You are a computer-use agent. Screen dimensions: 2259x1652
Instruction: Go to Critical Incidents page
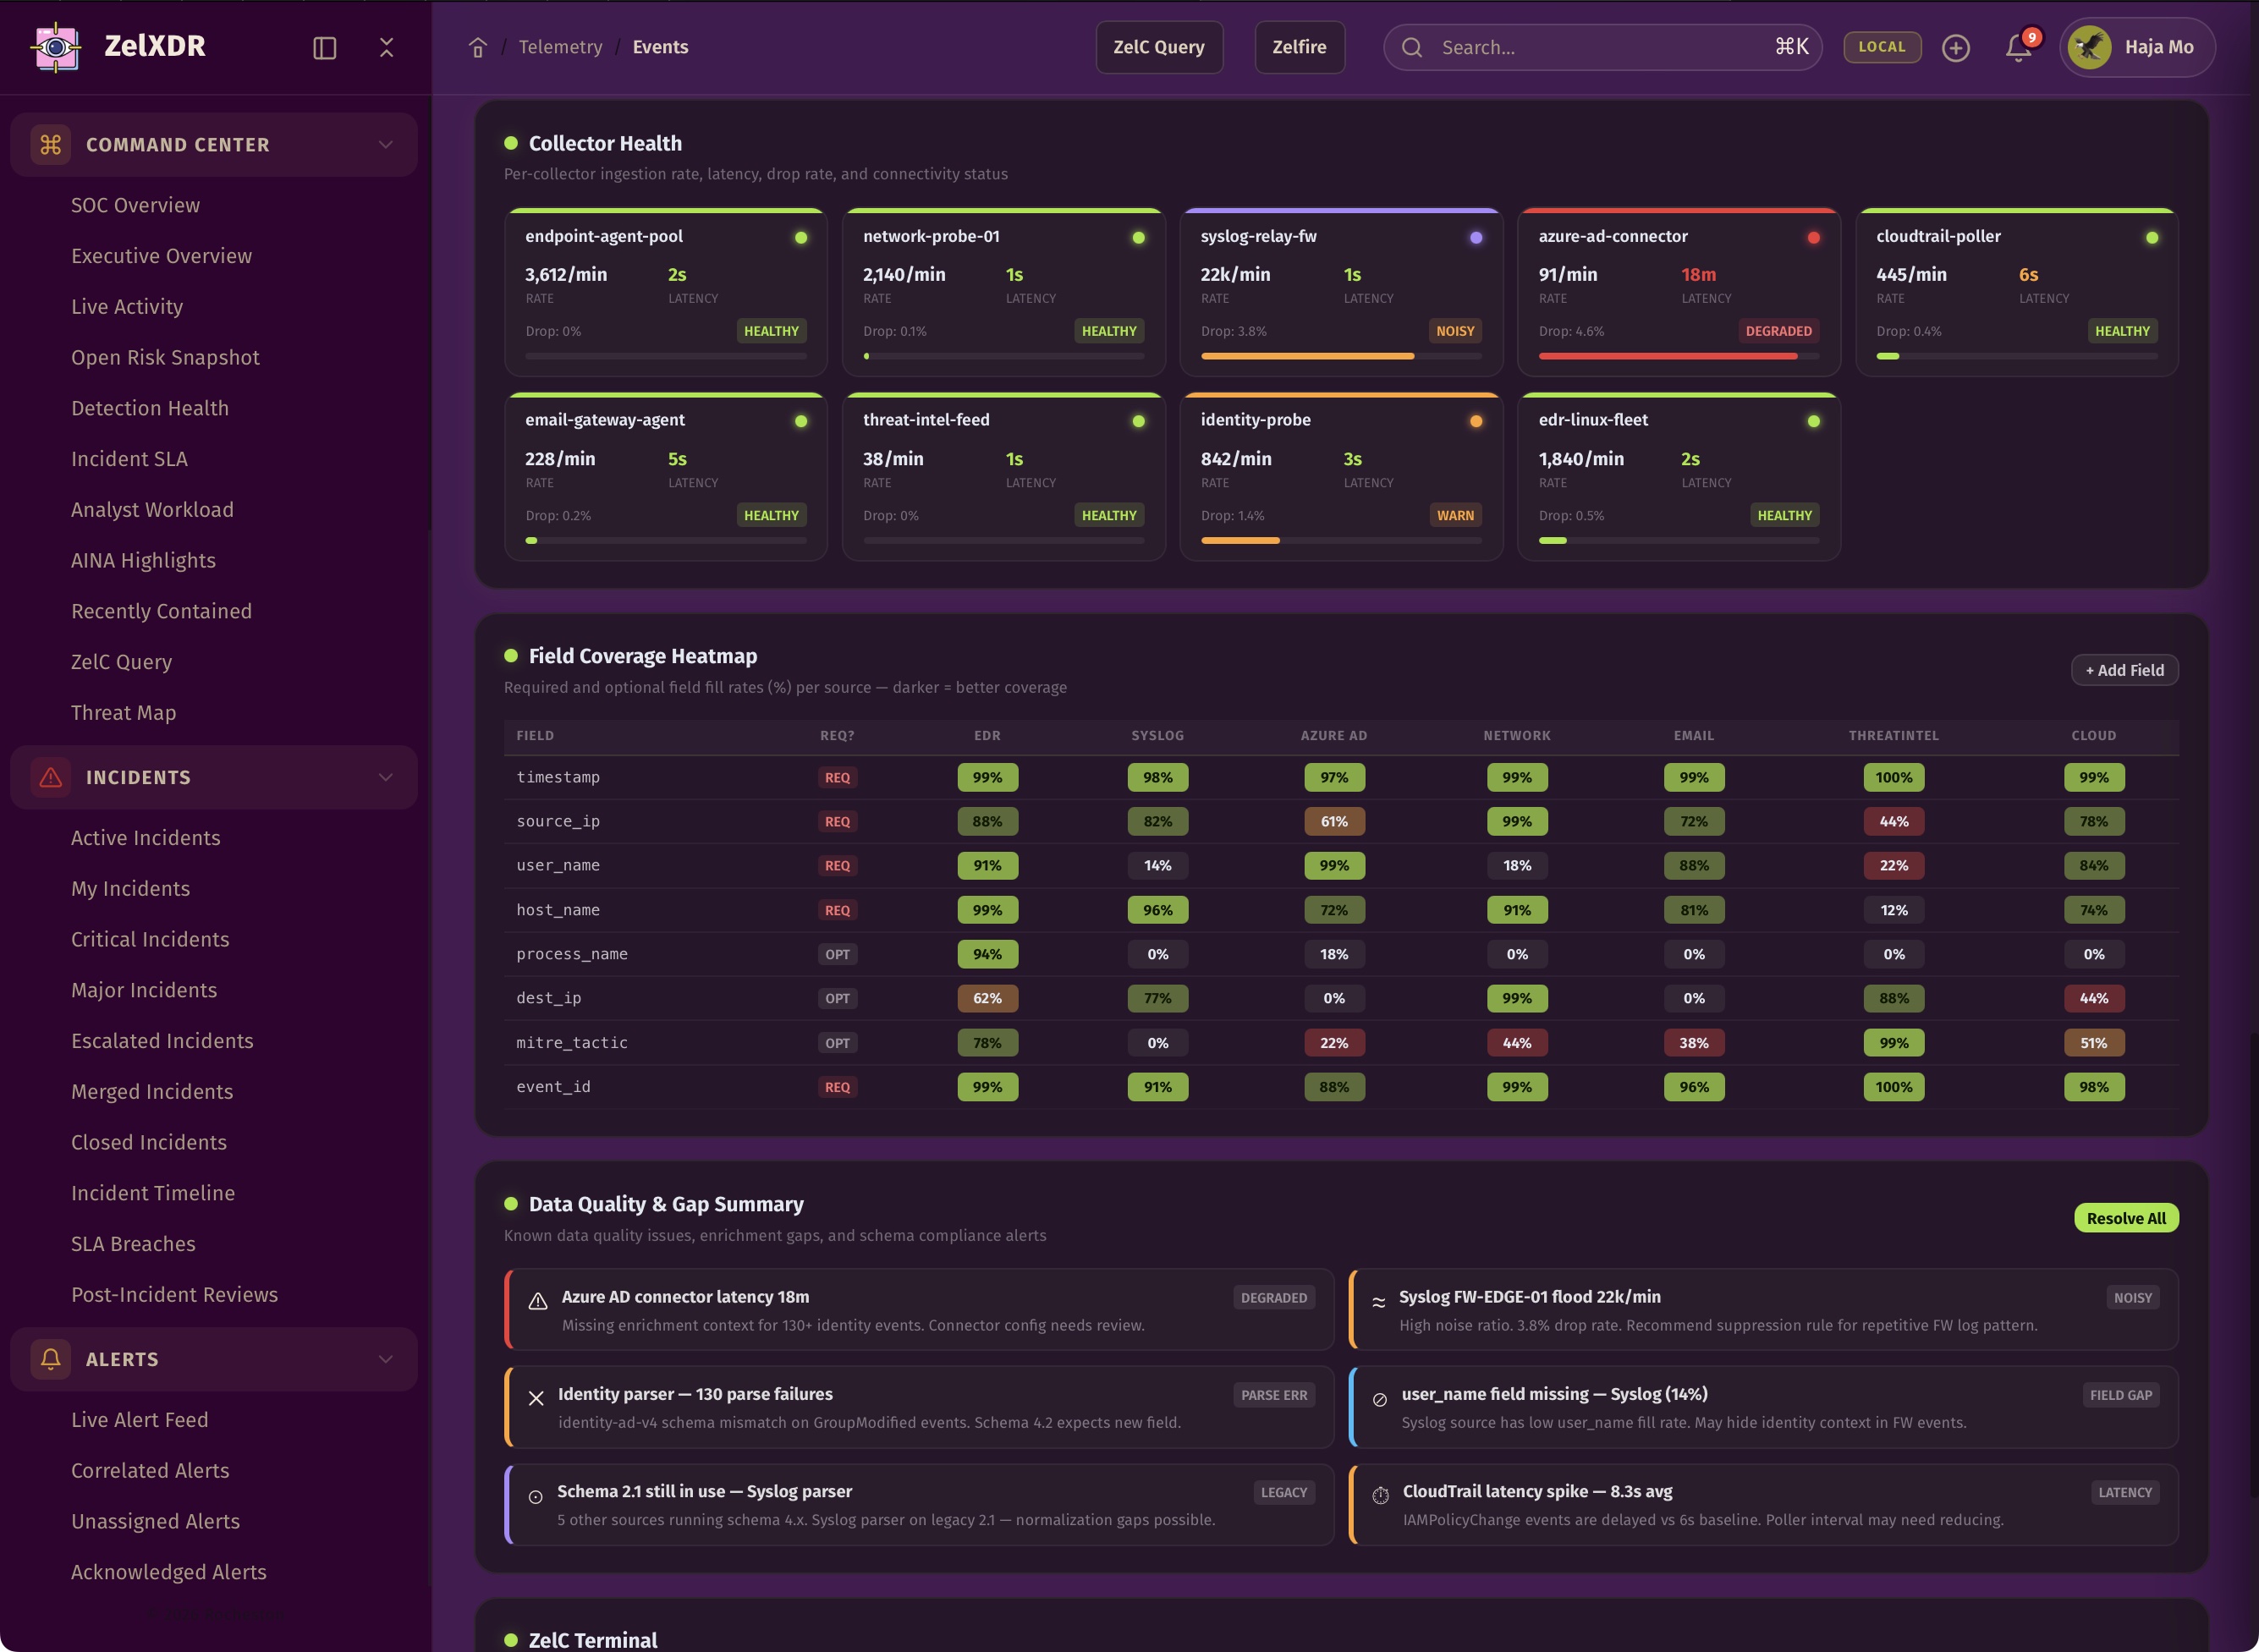click(x=150, y=939)
